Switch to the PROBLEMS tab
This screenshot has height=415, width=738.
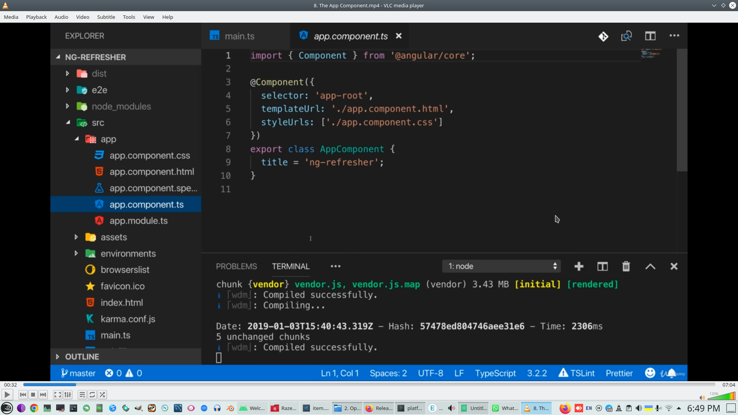click(x=236, y=266)
